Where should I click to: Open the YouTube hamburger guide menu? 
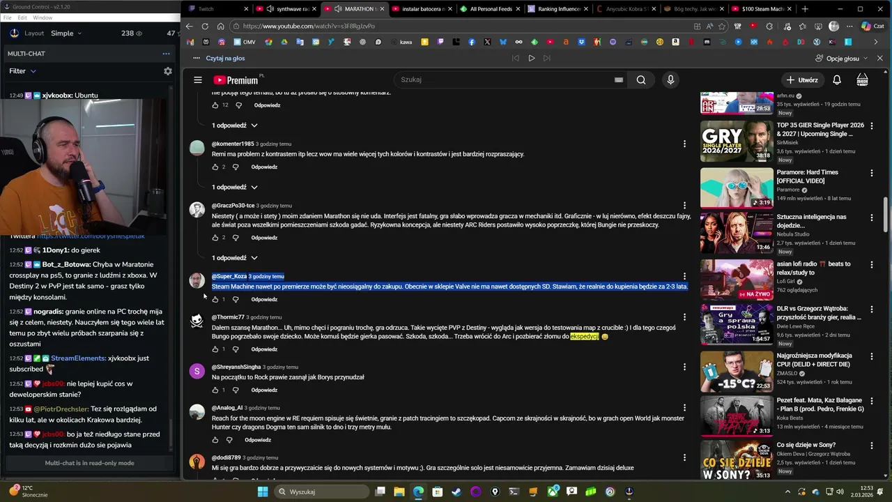[x=198, y=80]
